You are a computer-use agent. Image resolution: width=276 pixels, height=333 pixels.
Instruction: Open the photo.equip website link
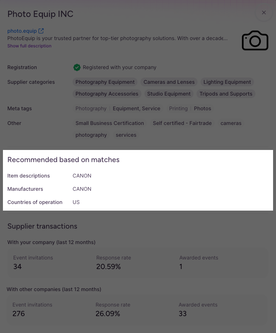[22, 31]
